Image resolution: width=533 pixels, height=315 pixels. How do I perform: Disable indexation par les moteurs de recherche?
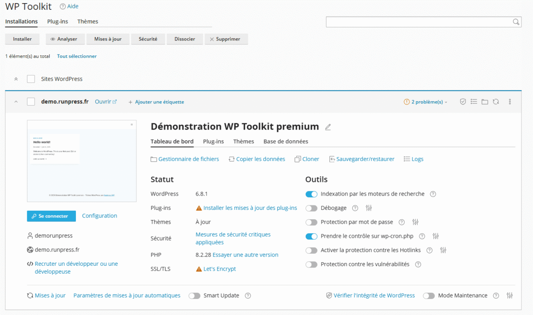311,194
